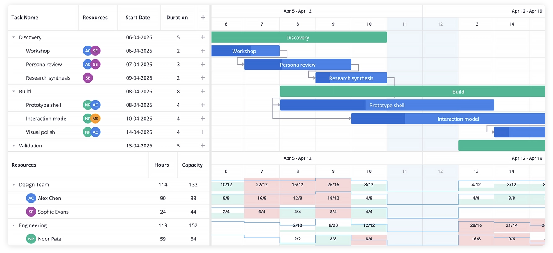Click SE avatar in Workshop row
Viewport: 553px width, 253px height.
[96, 51]
